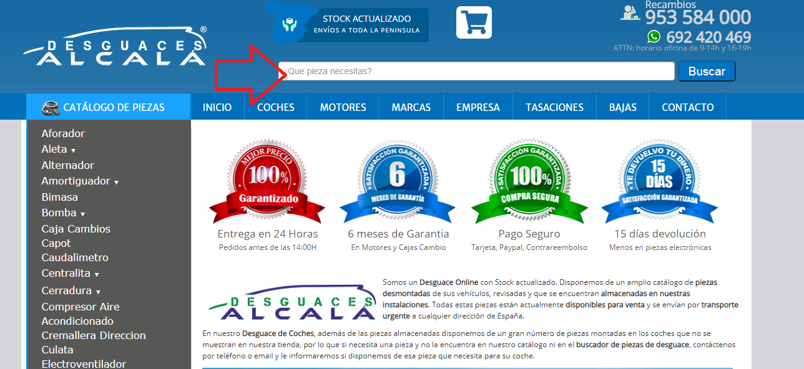Click the Desguaces Alcala logo in the content area
The width and height of the screenshot is (804, 369).
coord(292,301)
